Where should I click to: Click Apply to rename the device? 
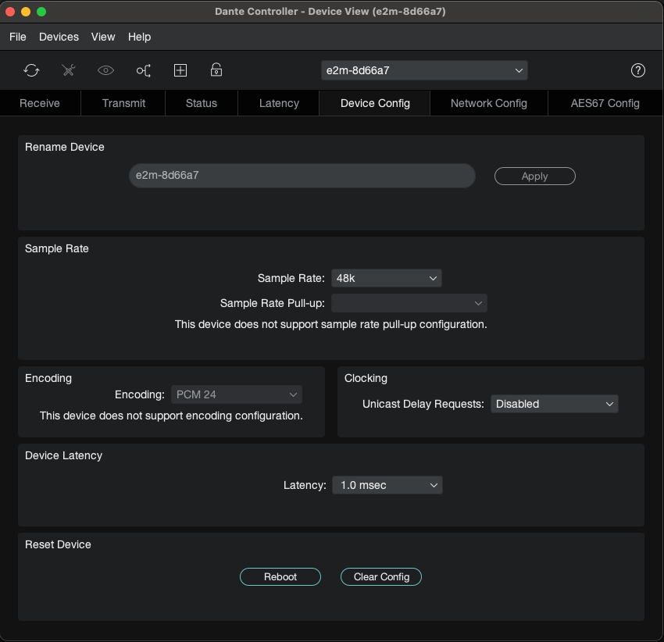(535, 177)
